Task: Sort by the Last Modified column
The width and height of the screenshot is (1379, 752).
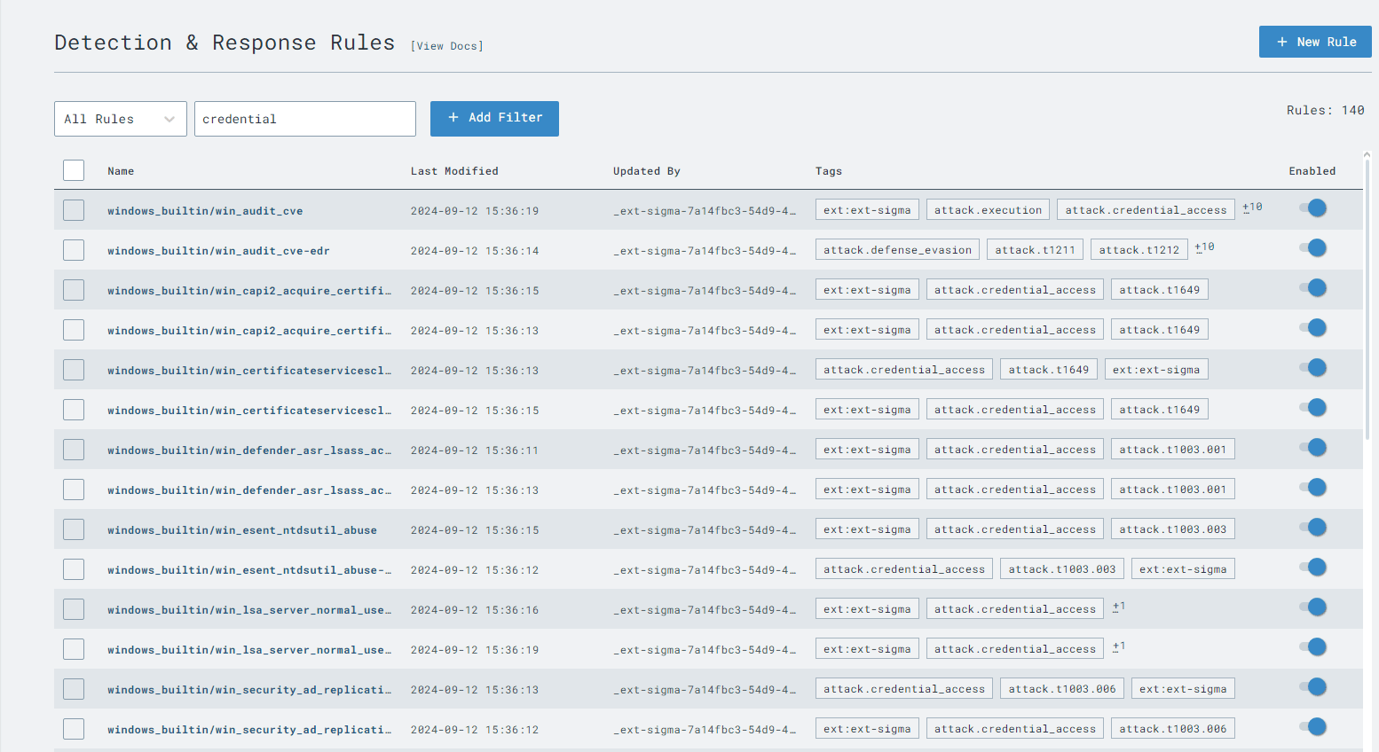Action: tap(453, 171)
